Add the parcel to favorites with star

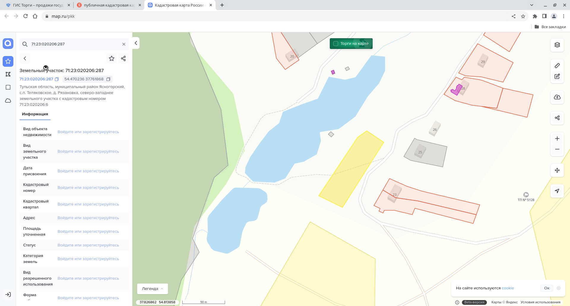[x=112, y=58]
